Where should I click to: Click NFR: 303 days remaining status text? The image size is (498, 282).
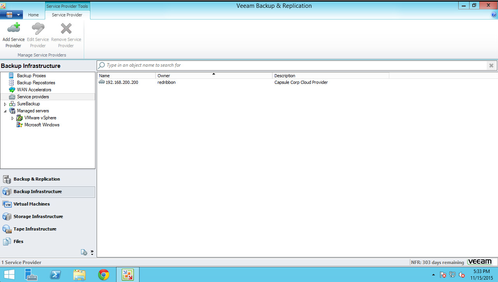438,262
